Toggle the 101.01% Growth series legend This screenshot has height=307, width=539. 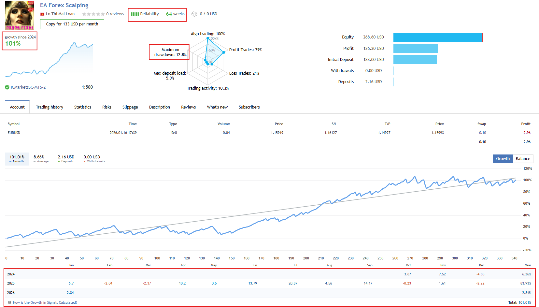point(17,159)
